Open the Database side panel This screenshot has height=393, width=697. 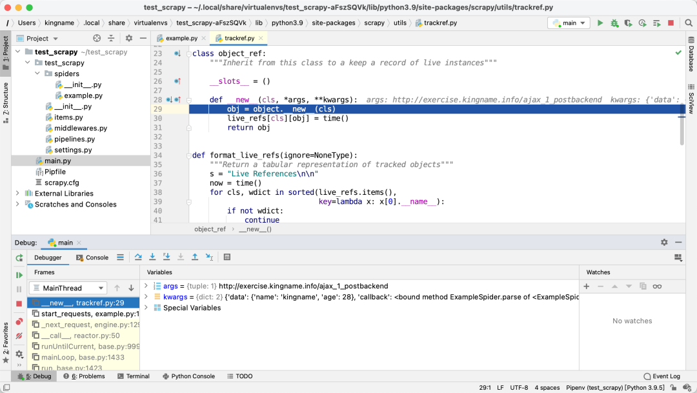tap(691, 55)
